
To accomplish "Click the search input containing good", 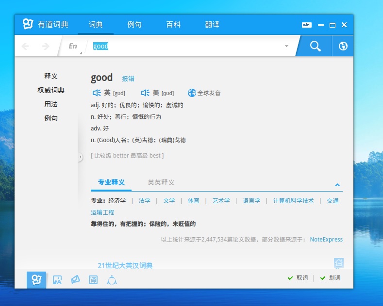I will pos(185,46).
